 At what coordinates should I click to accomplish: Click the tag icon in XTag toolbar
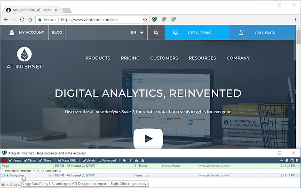tap(124, 160)
